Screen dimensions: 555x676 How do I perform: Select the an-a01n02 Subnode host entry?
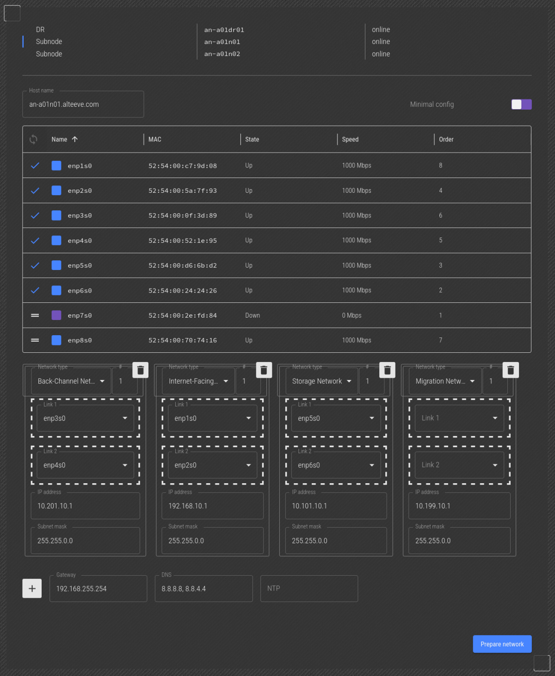(222, 54)
